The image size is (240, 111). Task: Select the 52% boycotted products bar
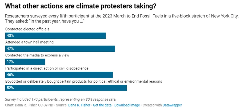66,88
